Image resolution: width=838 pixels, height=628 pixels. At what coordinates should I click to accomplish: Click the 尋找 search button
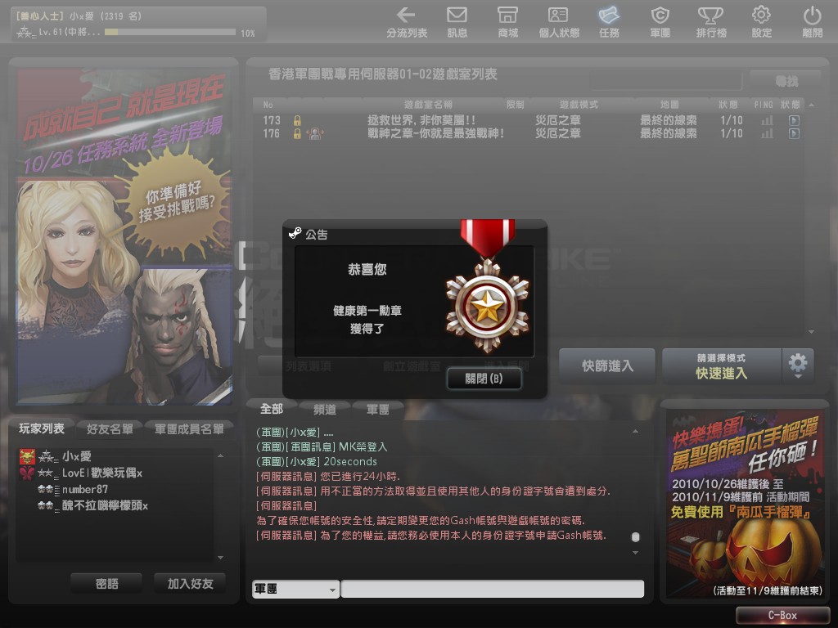pos(786,81)
